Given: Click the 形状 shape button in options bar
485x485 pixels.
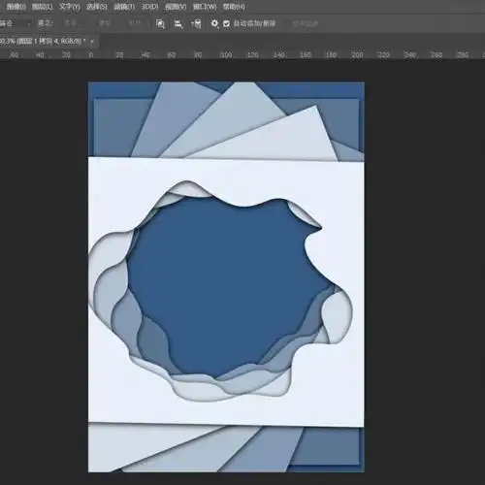Looking at the screenshot, I should point(135,23).
